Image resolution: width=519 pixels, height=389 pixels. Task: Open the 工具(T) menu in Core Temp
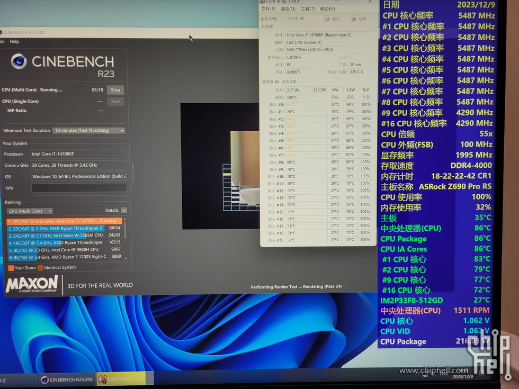308,9
